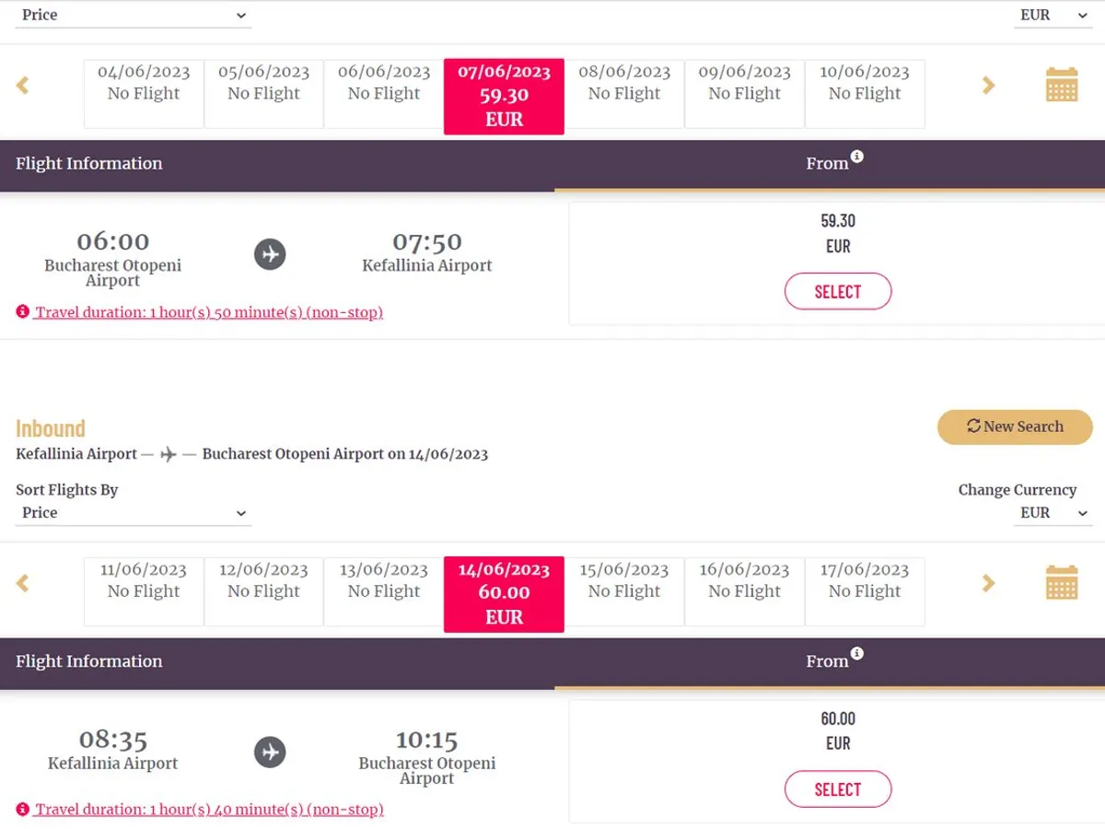Select the 59.30 EUR outbound flight
Image resolution: width=1105 pixels, height=829 pixels.
click(x=838, y=292)
